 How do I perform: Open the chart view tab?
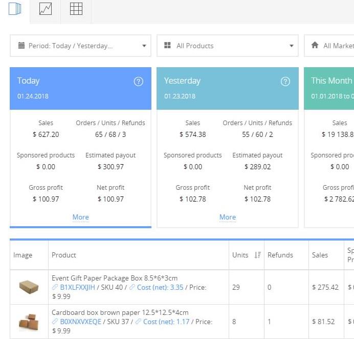pos(46,9)
